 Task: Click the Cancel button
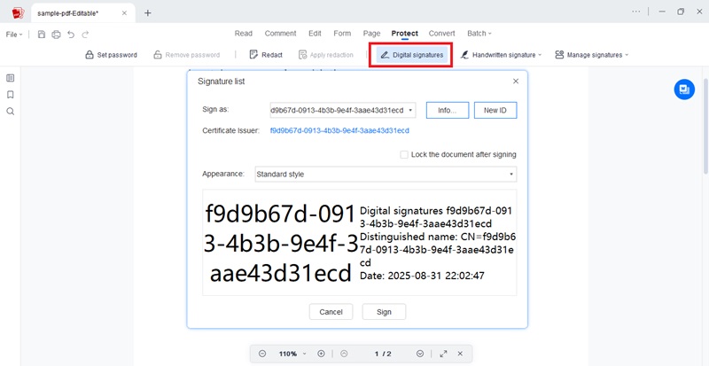click(x=331, y=312)
